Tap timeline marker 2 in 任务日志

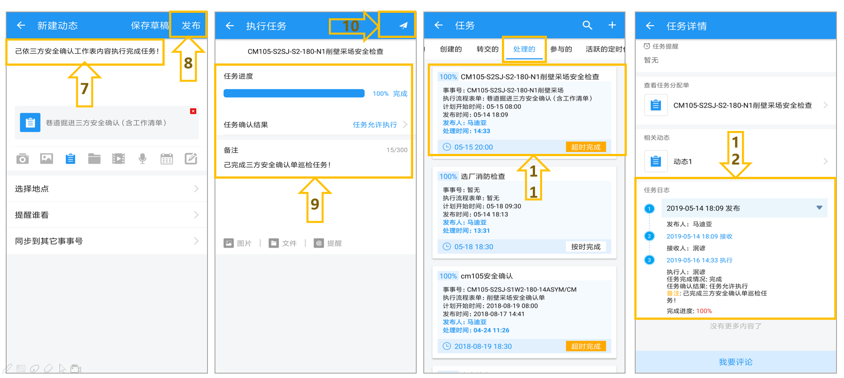tap(649, 236)
